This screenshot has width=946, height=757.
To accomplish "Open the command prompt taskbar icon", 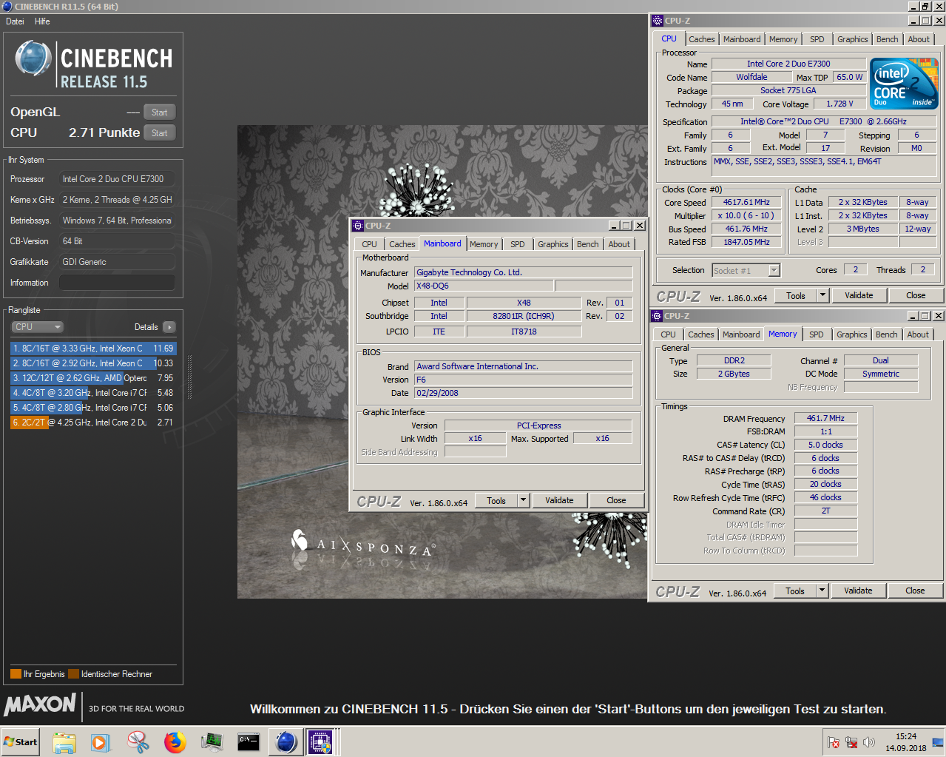I will coord(249,741).
